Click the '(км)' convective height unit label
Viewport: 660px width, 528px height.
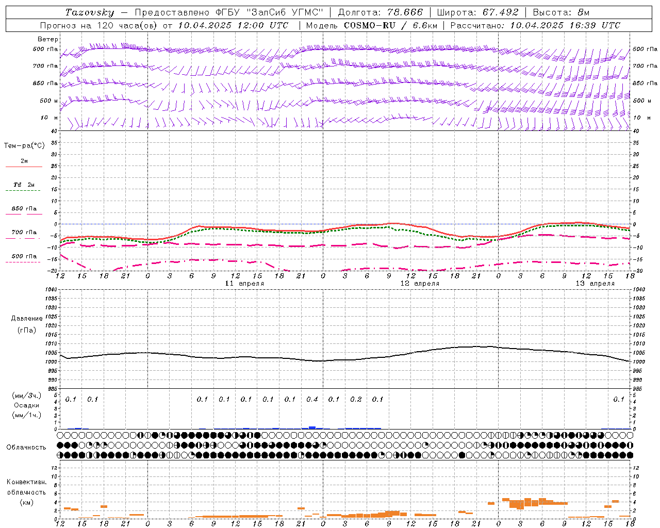click(26, 502)
